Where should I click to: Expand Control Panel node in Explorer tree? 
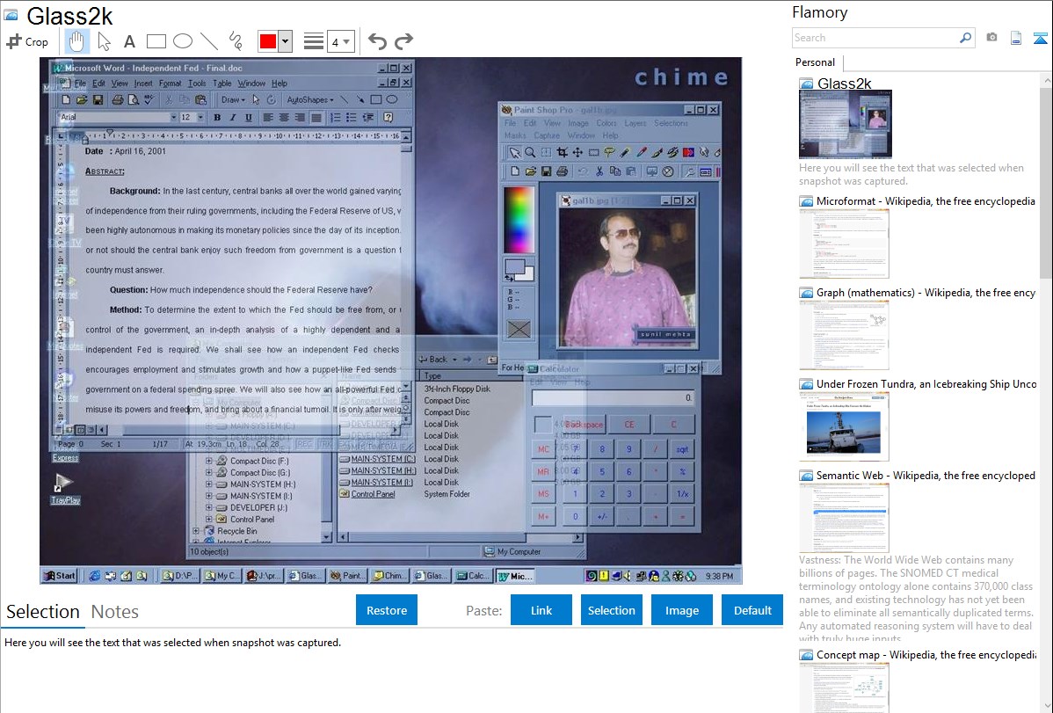tap(209, 520)
